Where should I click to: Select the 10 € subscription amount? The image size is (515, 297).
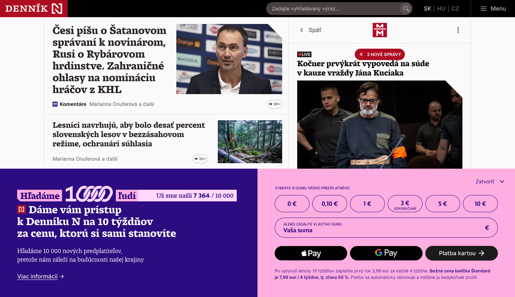click(480, 204)
